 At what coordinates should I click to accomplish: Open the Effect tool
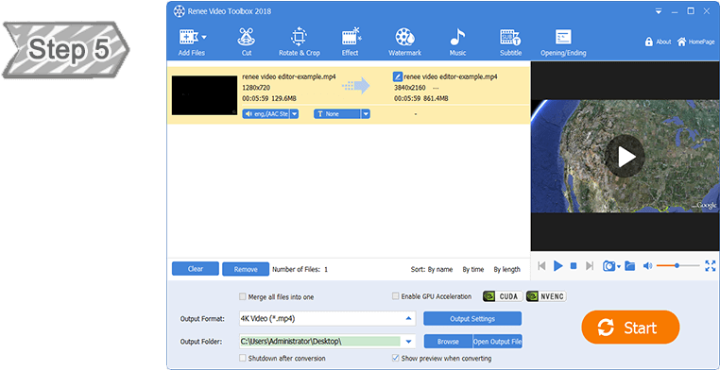[351, 42]
